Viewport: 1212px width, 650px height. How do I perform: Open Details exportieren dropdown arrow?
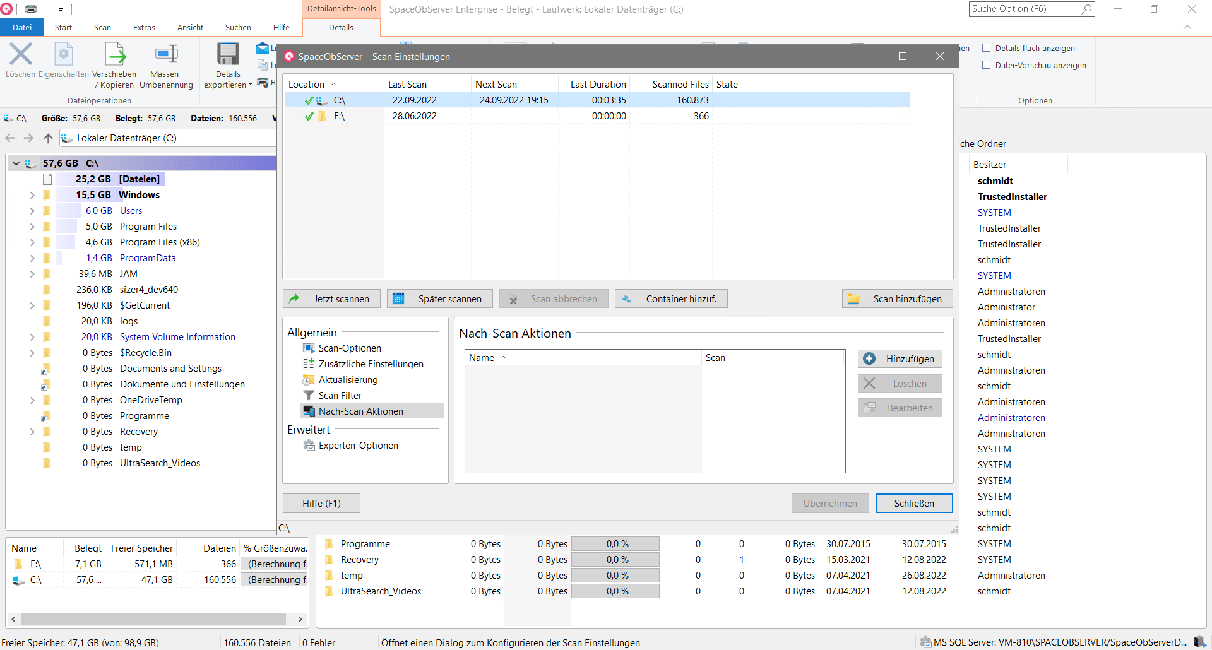(251, 85)
